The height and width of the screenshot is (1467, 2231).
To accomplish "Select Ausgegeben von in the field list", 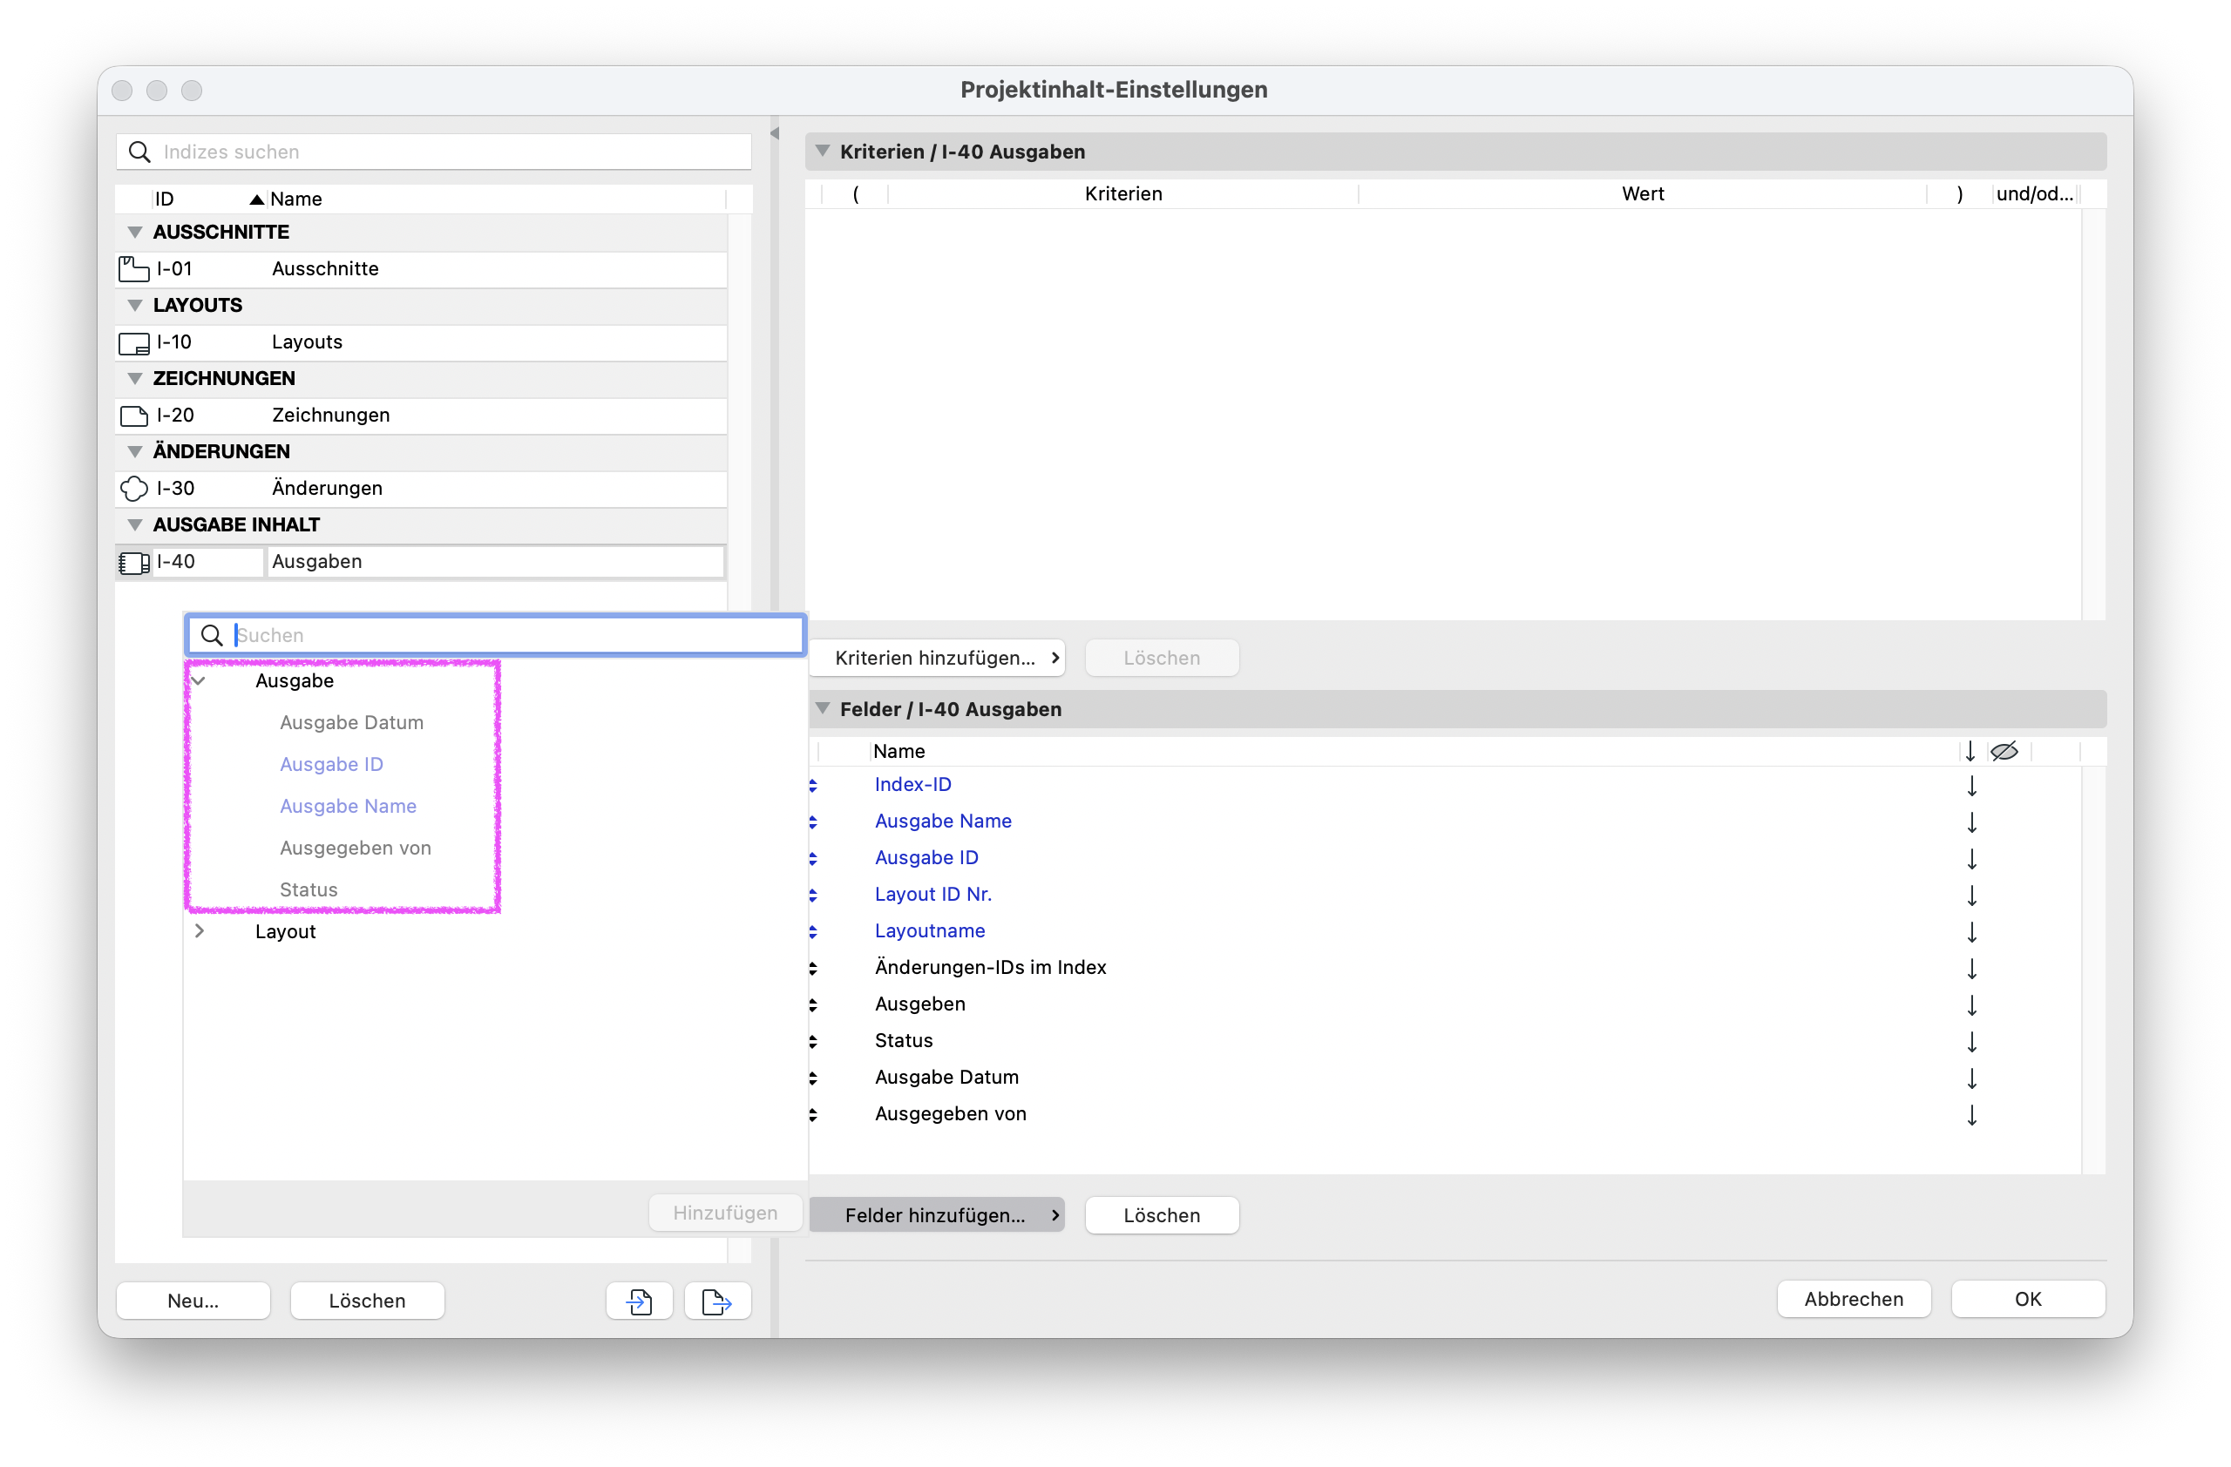I will [x=951, y=1114].
